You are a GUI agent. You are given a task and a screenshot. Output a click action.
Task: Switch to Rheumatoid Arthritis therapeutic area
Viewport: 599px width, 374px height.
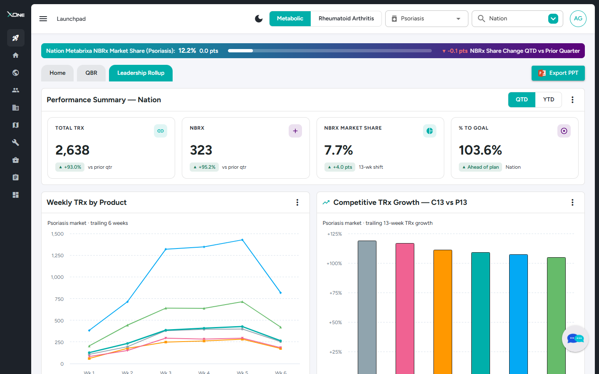pos(346,19)
